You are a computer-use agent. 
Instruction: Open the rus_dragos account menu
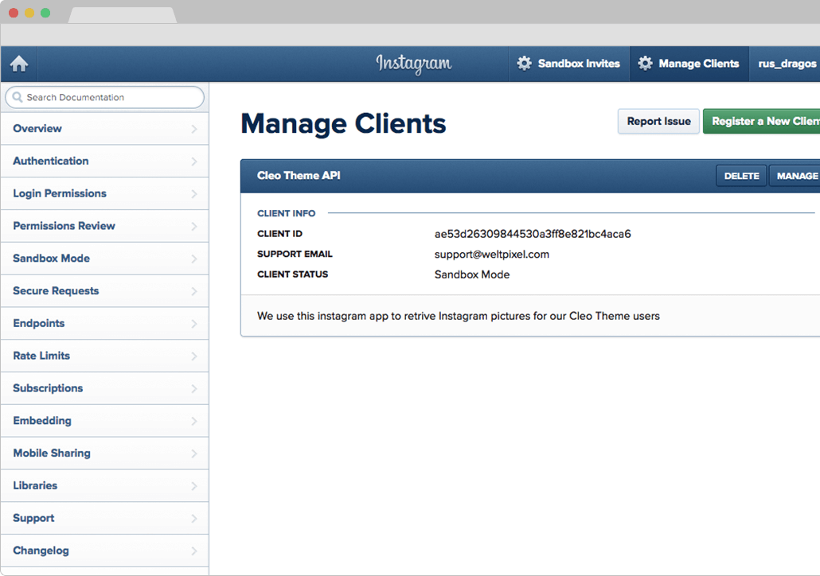(x=786, y=64)
